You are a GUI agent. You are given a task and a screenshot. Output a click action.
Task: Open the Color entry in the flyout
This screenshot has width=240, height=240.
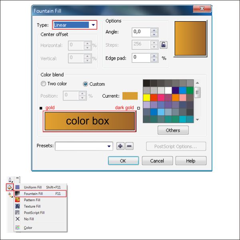[x=40, y=228]
